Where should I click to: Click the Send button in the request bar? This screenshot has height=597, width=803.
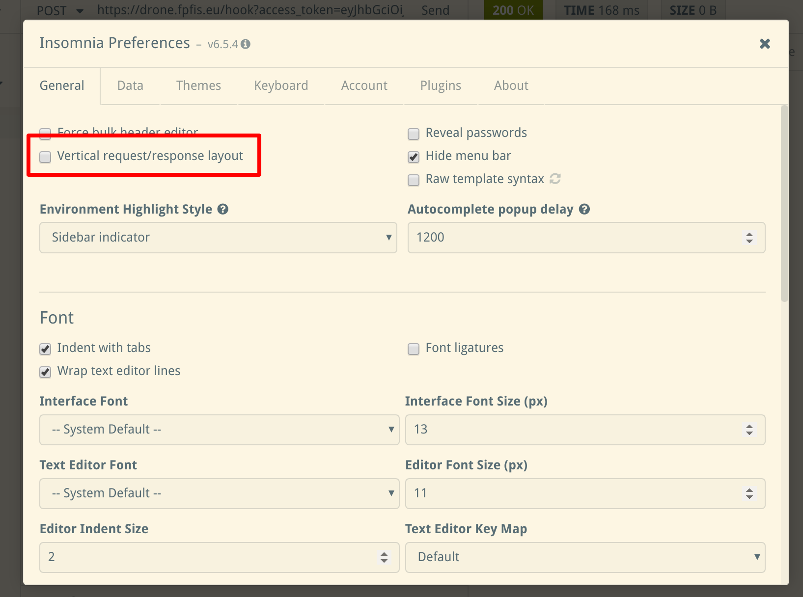pos(436,10)
